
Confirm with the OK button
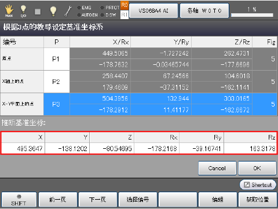coord(257,168)
